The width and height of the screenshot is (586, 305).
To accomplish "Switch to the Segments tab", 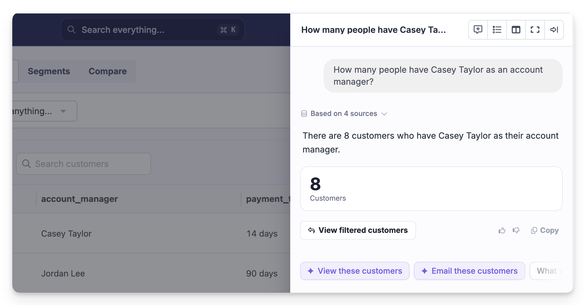I will tap(49, 71).
